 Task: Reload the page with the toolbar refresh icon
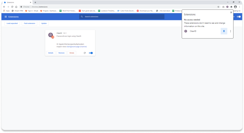point(12,7)
